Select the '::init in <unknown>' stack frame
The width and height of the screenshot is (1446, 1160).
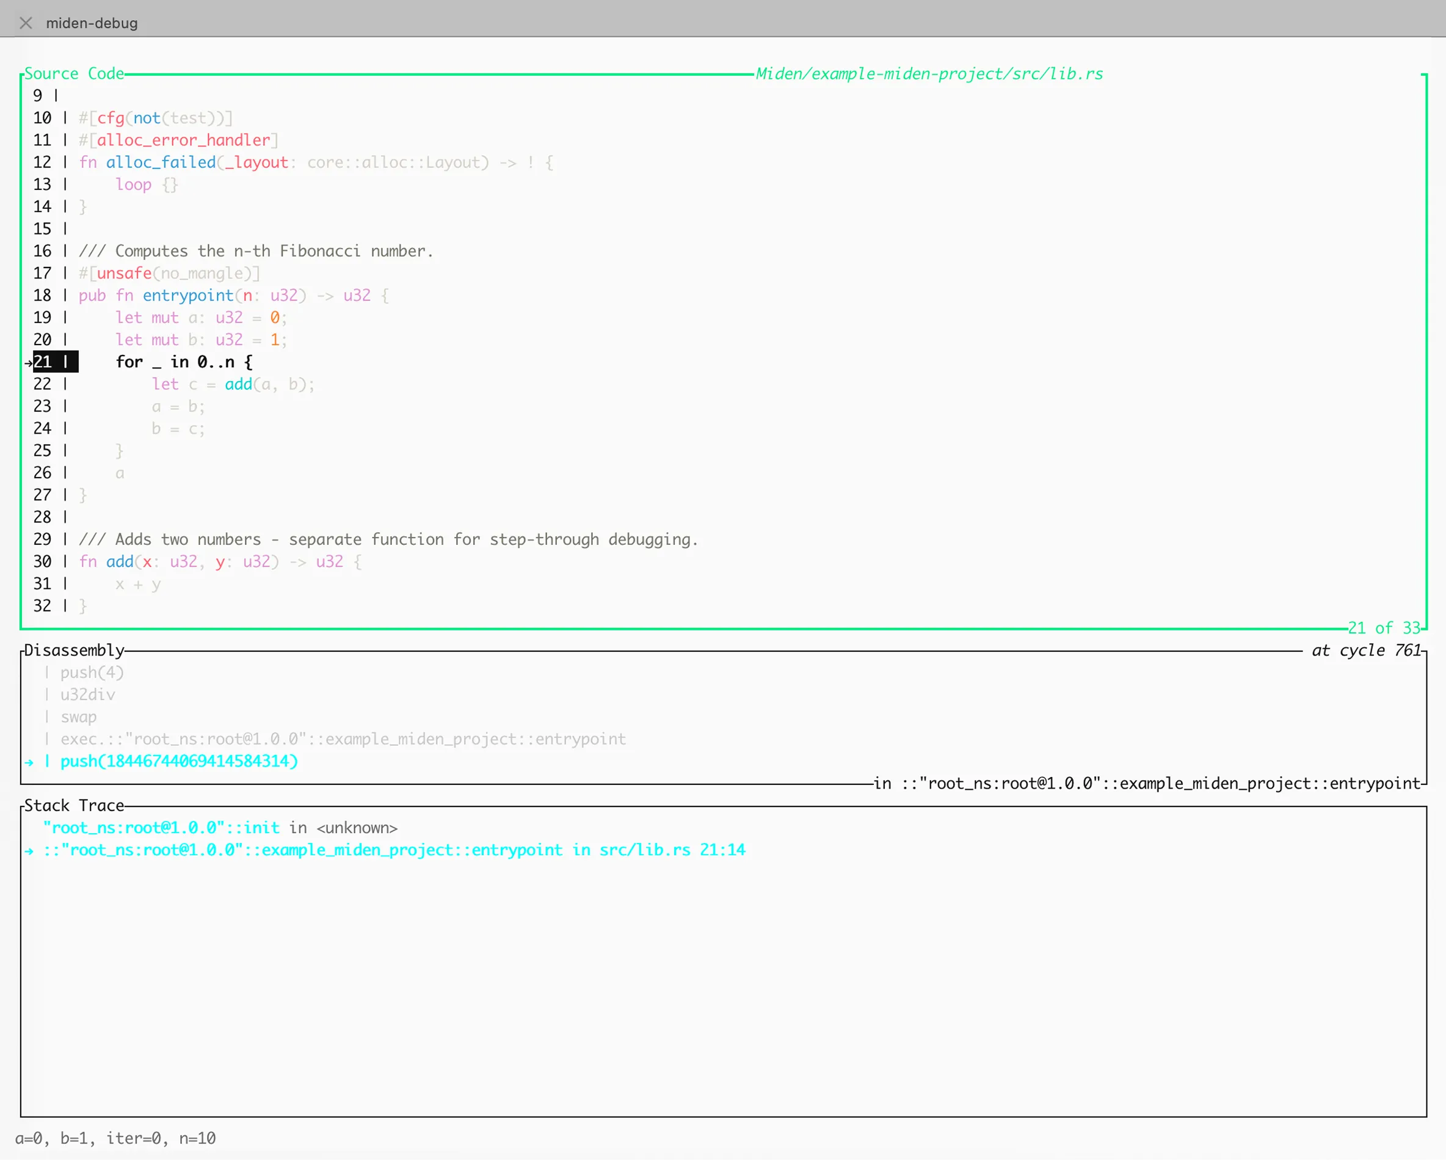[220, 827]
